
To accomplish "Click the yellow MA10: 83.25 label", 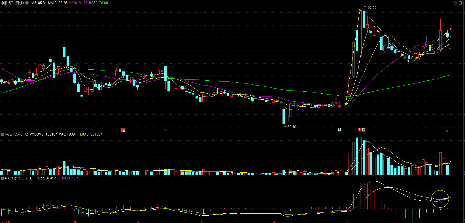I will click(x=58, y=3).
